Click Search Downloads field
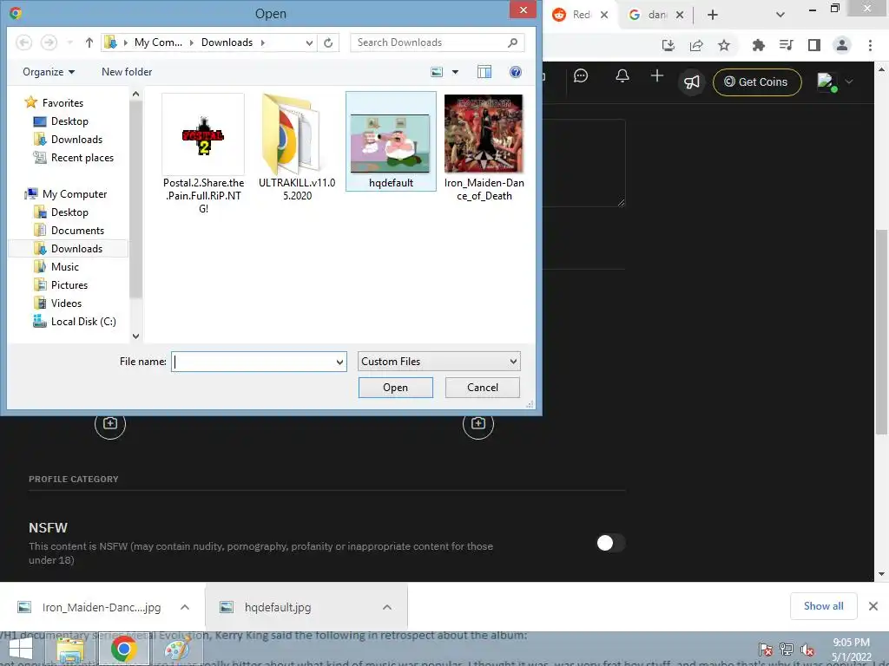 point(429,42)
